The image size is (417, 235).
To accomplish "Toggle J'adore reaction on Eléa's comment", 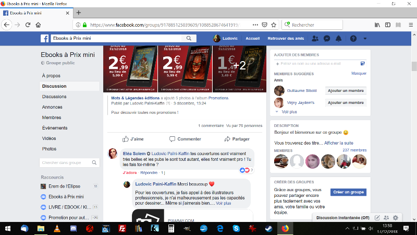I will 129,172.
